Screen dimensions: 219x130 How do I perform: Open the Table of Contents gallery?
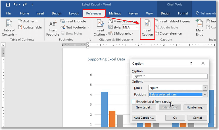9,28
